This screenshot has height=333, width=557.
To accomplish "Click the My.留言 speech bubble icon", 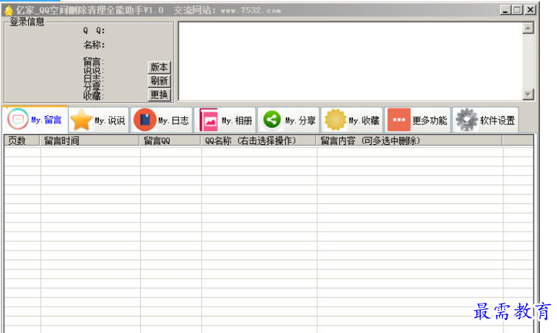I will tap(18, 119).
